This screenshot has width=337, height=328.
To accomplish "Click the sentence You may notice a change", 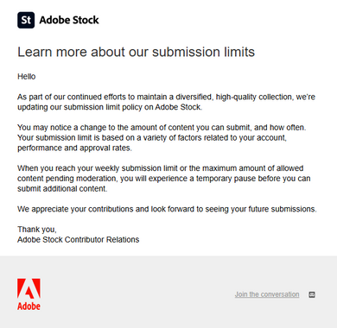I will [162, 128].
